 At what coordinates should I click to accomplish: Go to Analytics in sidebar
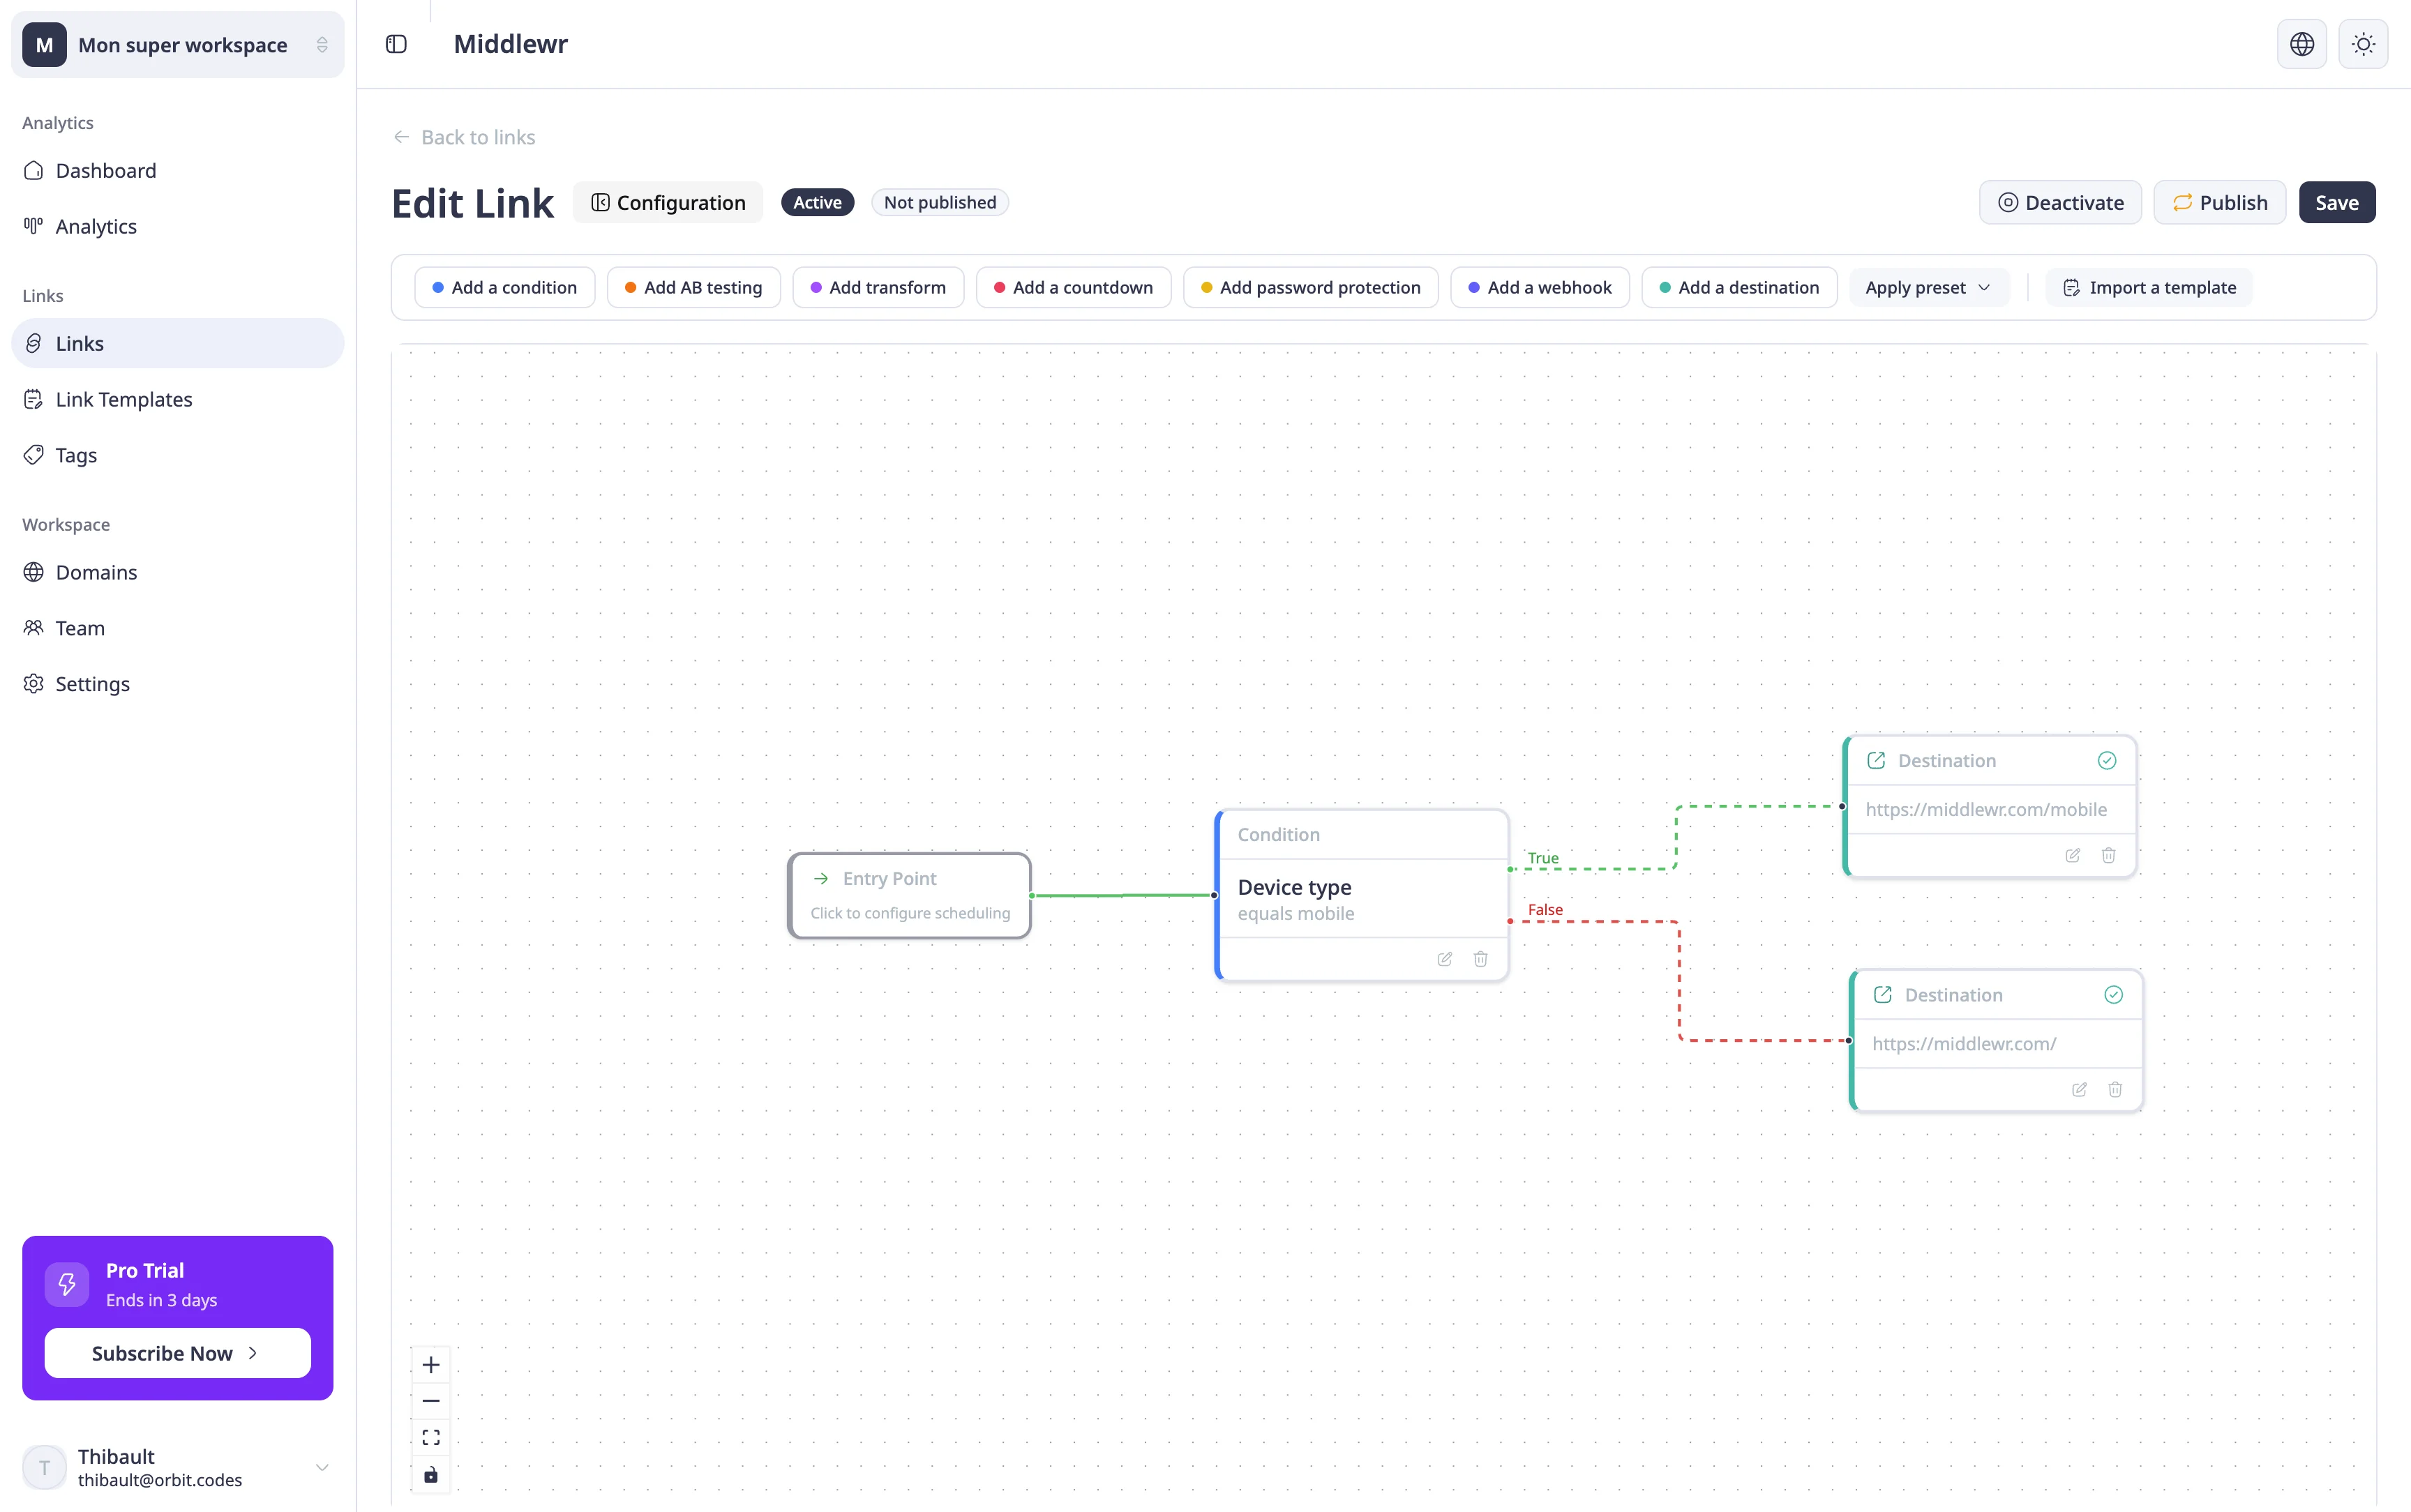(178, 227)
